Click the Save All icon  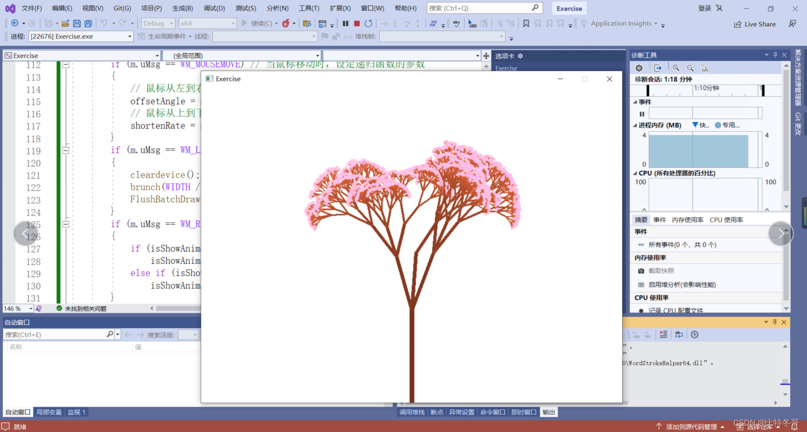[88, 23]
